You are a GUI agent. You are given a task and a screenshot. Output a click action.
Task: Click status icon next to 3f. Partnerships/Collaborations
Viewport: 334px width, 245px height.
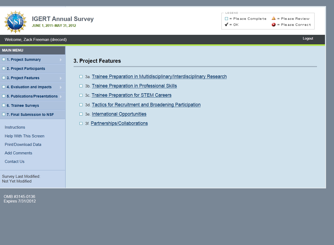(x=81, y=123)
